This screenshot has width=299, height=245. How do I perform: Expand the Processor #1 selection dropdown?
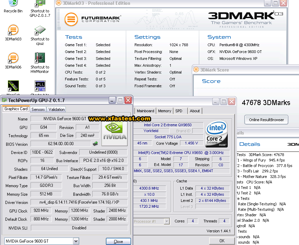(167, 221)
